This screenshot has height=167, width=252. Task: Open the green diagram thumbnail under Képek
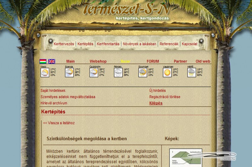tap(186, 158)
